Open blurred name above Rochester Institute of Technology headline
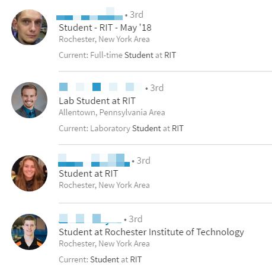The width and height of the screenshot is (272, 273). tap(90, 219)
